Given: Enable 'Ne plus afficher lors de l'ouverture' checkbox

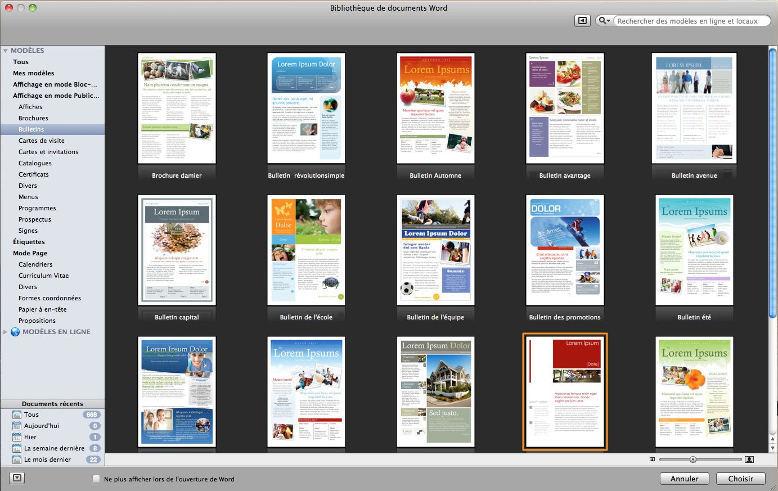Looking at the screenshot, I should [x=96, y=479].
